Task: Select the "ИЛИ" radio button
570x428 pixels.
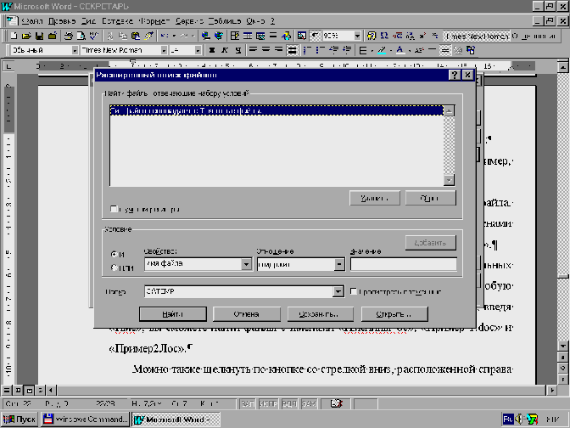Action: click(115, 268)
